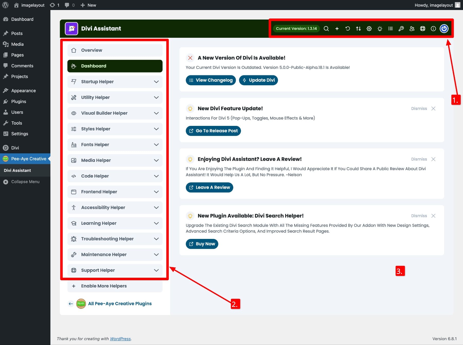Open the changelog list icon
463x345 pixels.
tap(390, 29)
